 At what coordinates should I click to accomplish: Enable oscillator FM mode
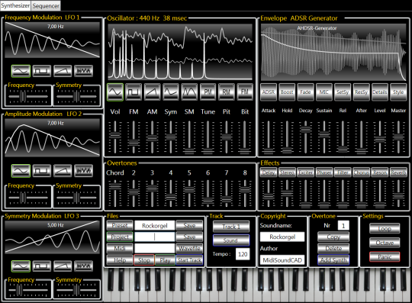tap(245, 92)
